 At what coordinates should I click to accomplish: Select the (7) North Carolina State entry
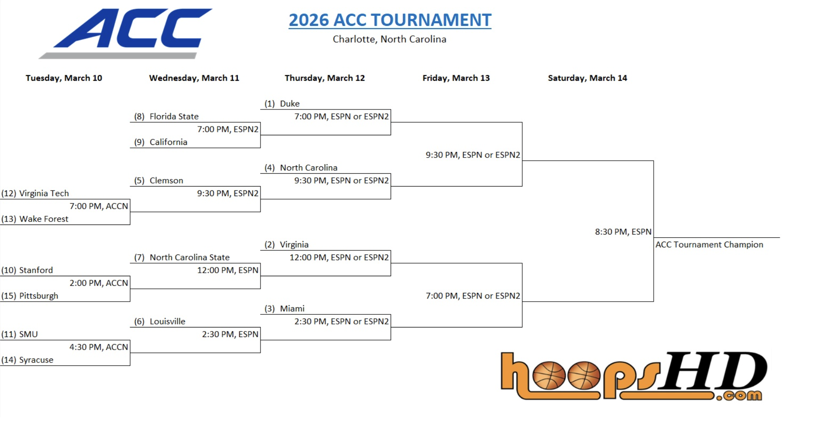[182, 257]
